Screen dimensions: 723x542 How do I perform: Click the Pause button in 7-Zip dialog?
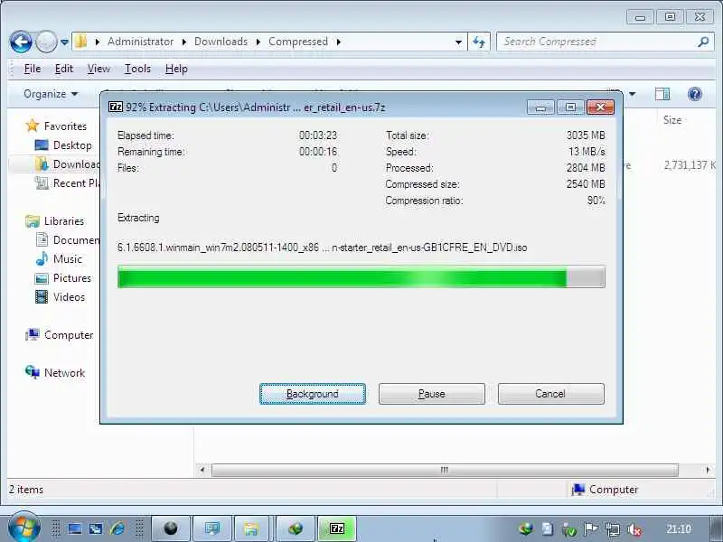coord(432,394)
